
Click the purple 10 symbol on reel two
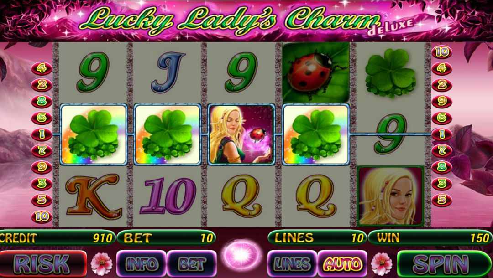tap(168, 196)
